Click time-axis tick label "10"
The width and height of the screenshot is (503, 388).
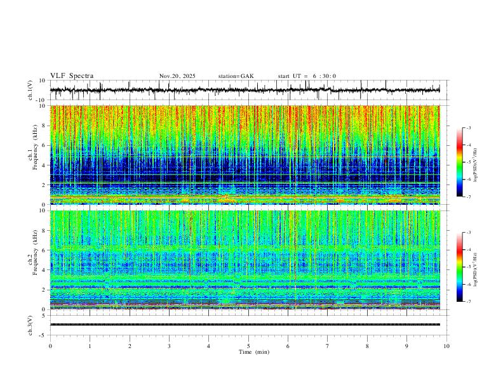click(x=446, y=346)
